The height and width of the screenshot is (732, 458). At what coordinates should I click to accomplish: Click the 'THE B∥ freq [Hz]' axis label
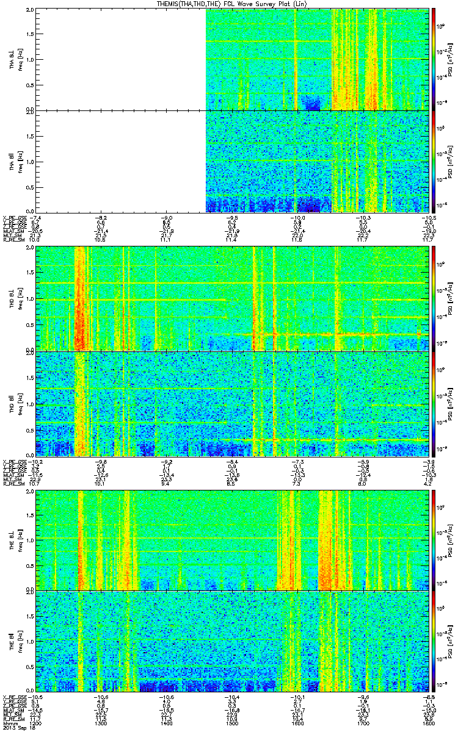pos(15,642)
